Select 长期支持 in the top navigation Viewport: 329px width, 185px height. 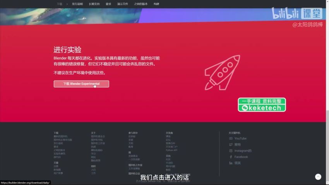[94, 4]
